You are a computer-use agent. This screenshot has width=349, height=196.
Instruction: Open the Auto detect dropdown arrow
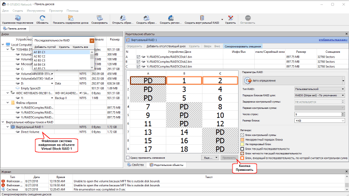coord(343,81)
